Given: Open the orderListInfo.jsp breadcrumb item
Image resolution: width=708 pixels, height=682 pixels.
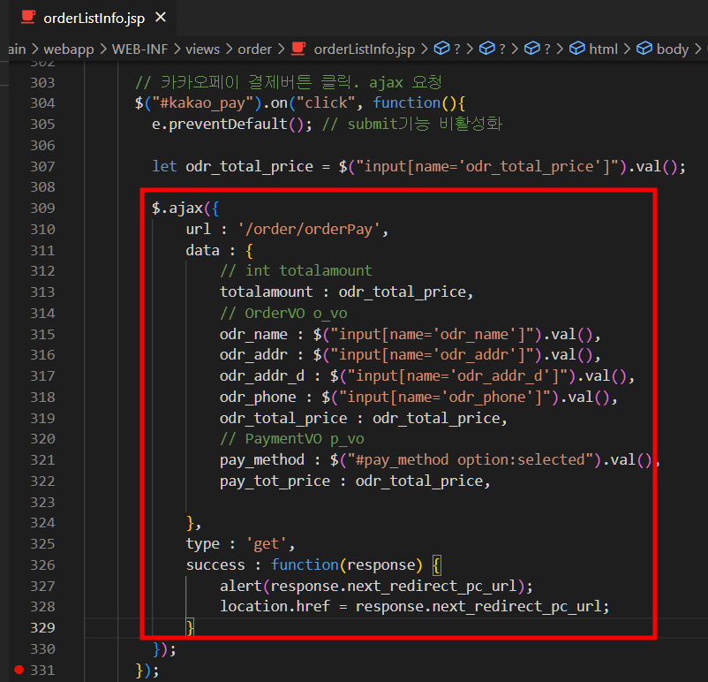Looking at the screenshot, I should pyautogui.click(x=364, y=49).
